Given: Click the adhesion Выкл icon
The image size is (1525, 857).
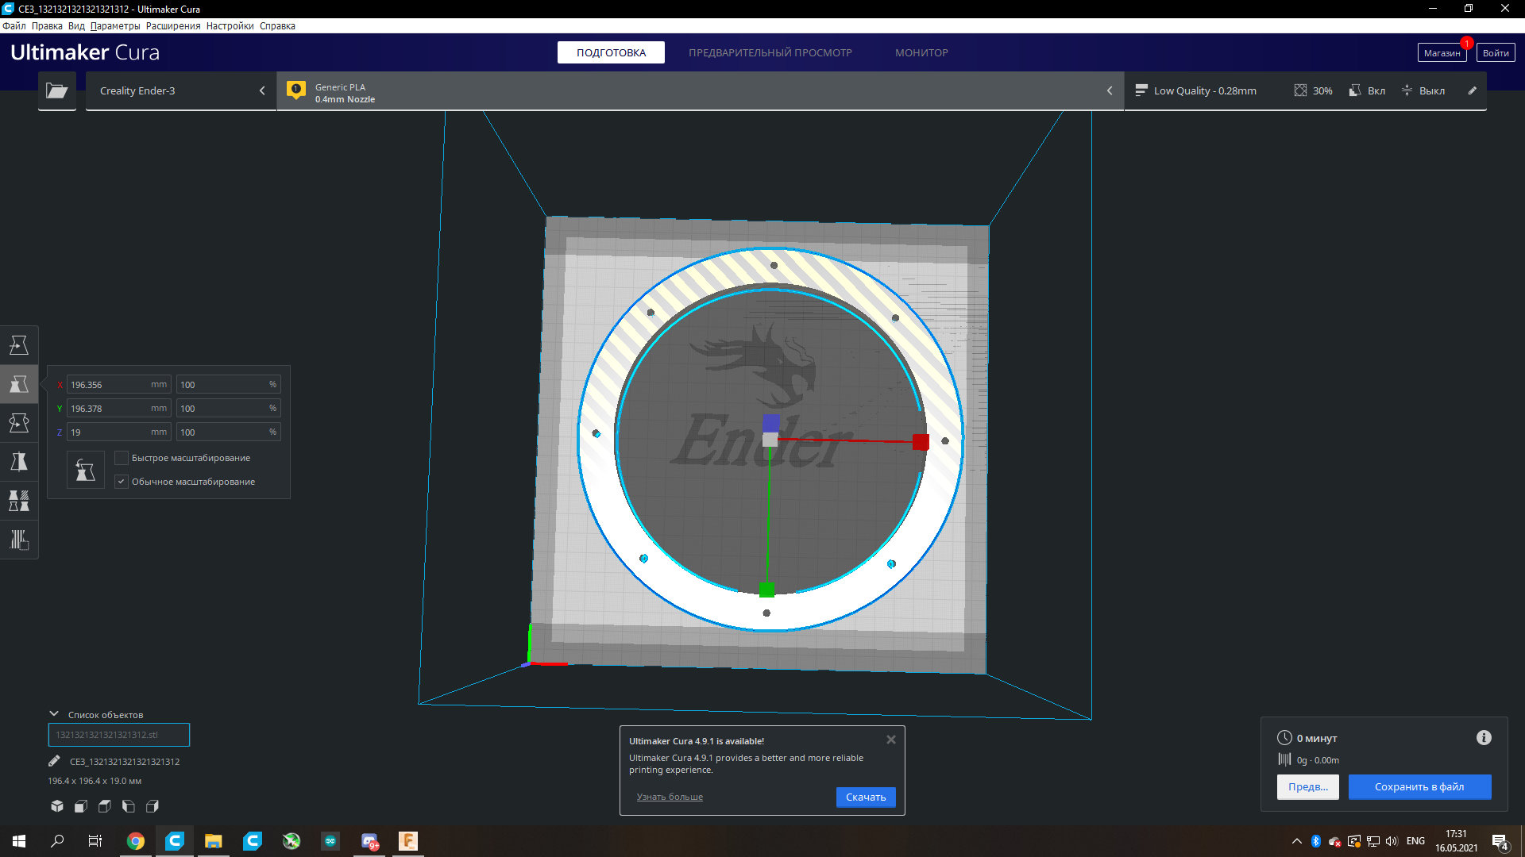Looking at the screenshot, I should (1407, 90).
